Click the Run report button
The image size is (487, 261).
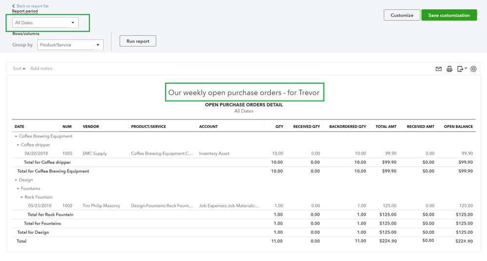pyautogui.click(x=138, y=41)
